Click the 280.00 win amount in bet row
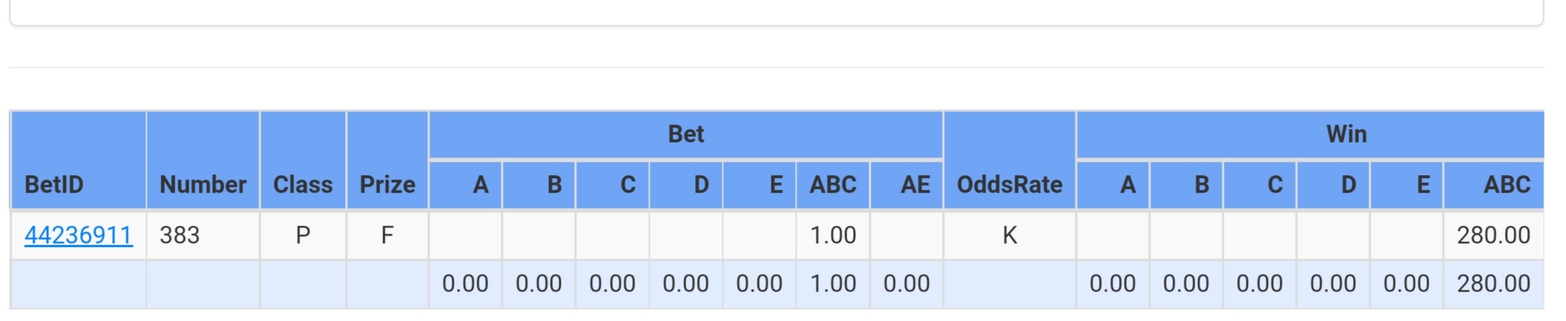This screenshot has width=1566, height=321. pyautogui.click(x=1493, y=235)
